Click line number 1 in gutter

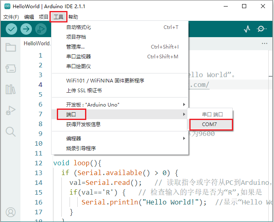(40, 55)
